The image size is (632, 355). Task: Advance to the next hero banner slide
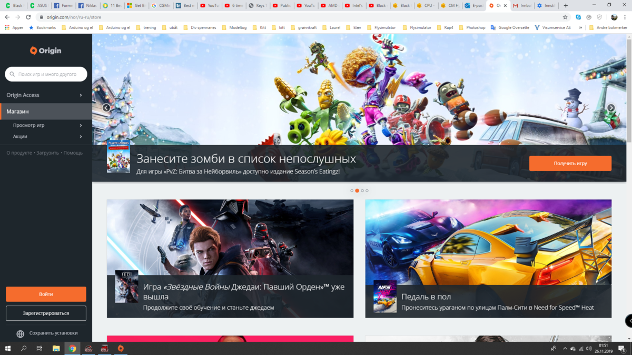click(x=611, y=108)
